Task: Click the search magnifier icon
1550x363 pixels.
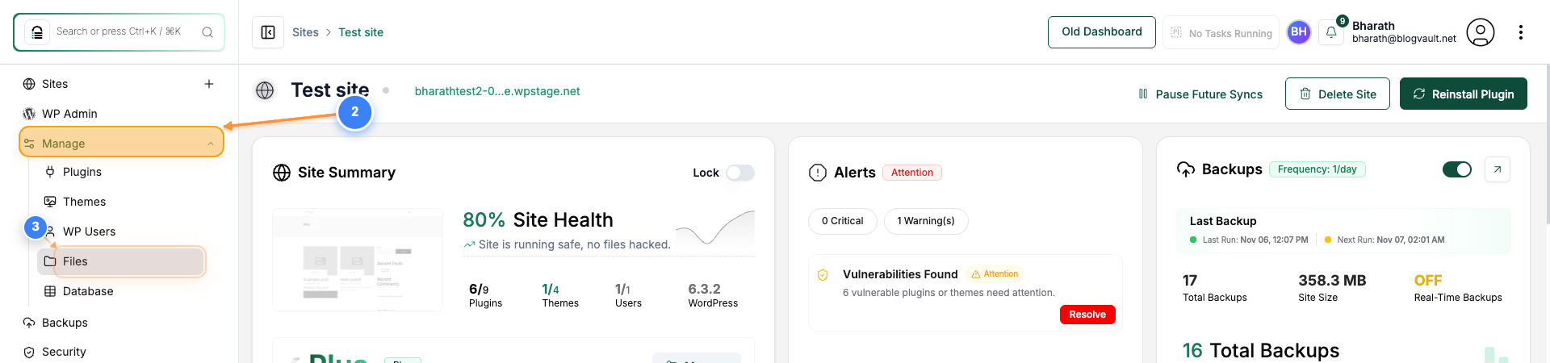Action: pos(207,32)
